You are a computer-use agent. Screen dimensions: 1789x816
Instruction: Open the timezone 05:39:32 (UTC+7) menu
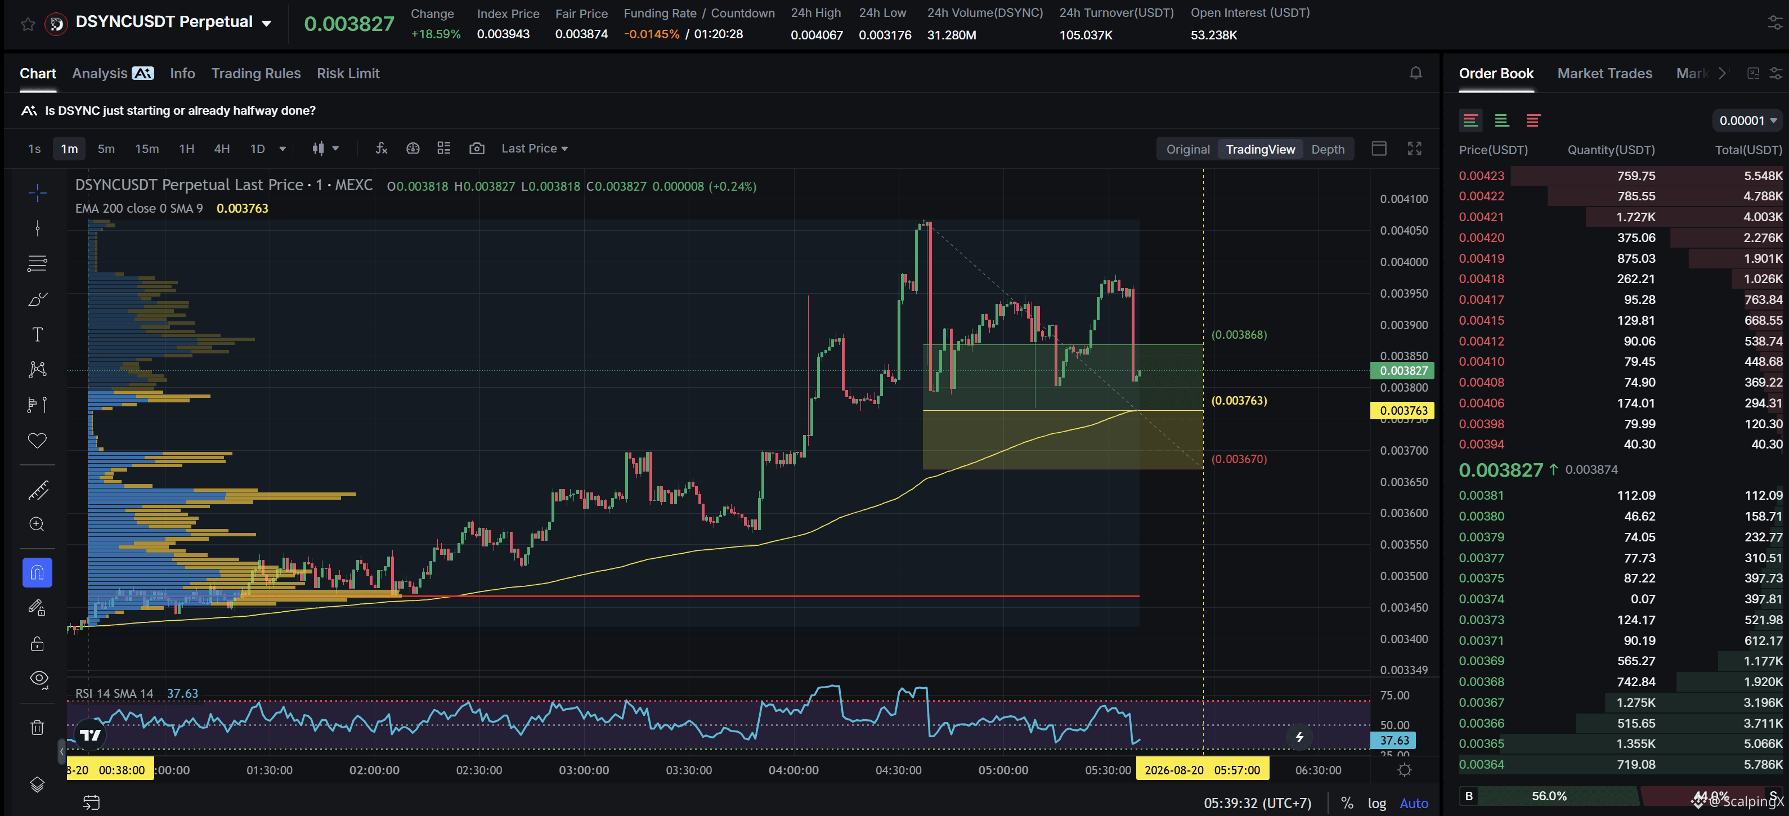click(x=1257, y=803)
